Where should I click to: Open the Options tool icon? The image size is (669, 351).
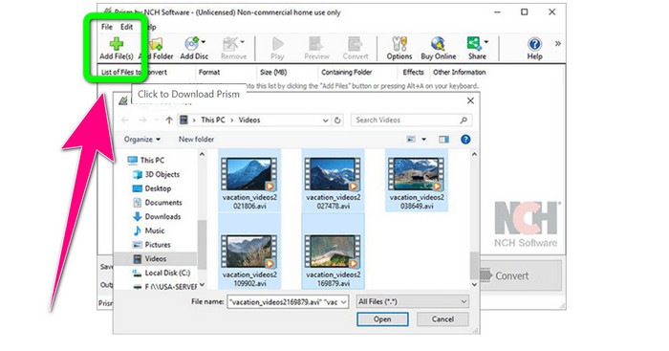[399, 44]
